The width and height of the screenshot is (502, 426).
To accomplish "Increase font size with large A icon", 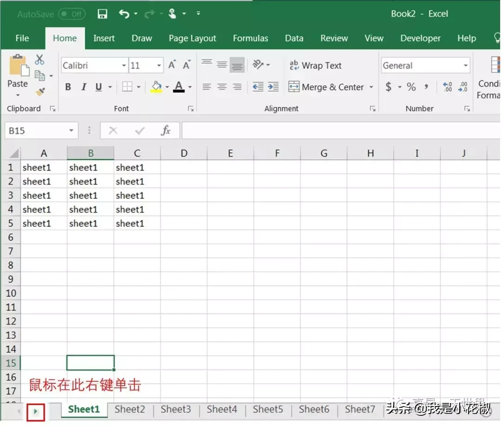I will 172,65.
